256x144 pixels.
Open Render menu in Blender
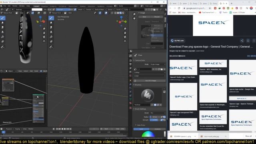click(x=15, y=6)
